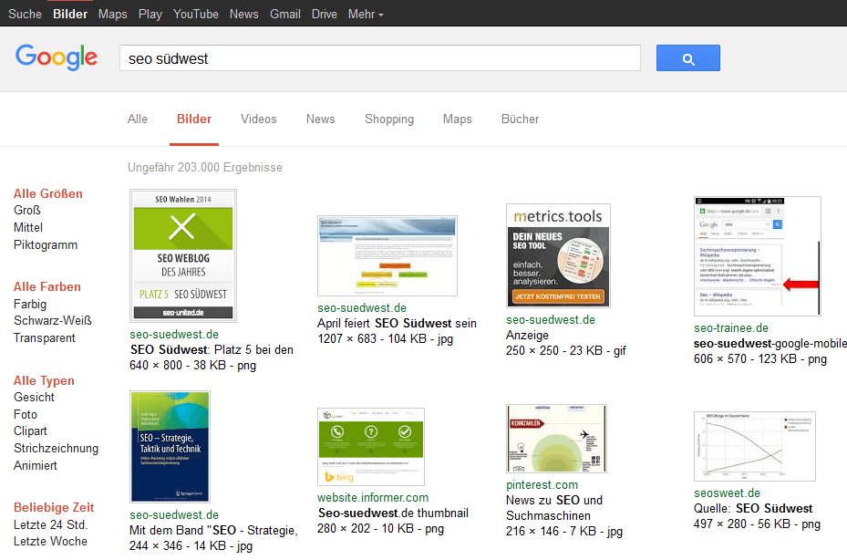The width and height of the screenshot is (847, 560).
Task: Click the '250 × 250 - 23 KB - gif' details
Action: (x=566, y=351)
